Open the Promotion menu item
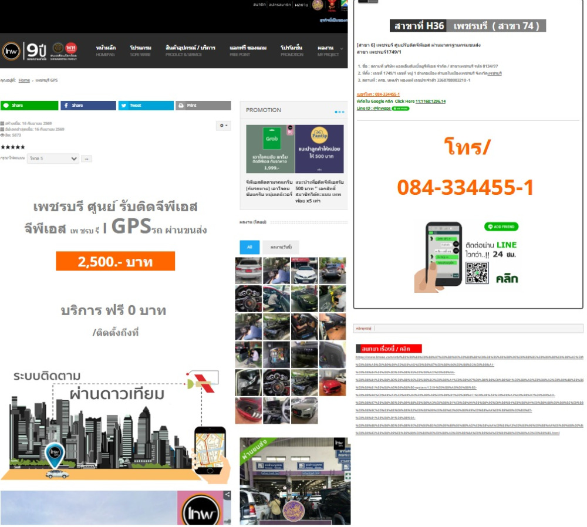 pyautogui.click(x=292, y=50)
